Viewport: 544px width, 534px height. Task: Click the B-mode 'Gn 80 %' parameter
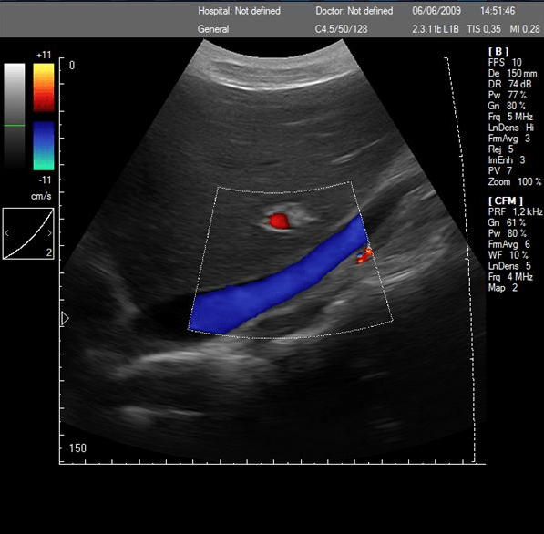(507, 106)
